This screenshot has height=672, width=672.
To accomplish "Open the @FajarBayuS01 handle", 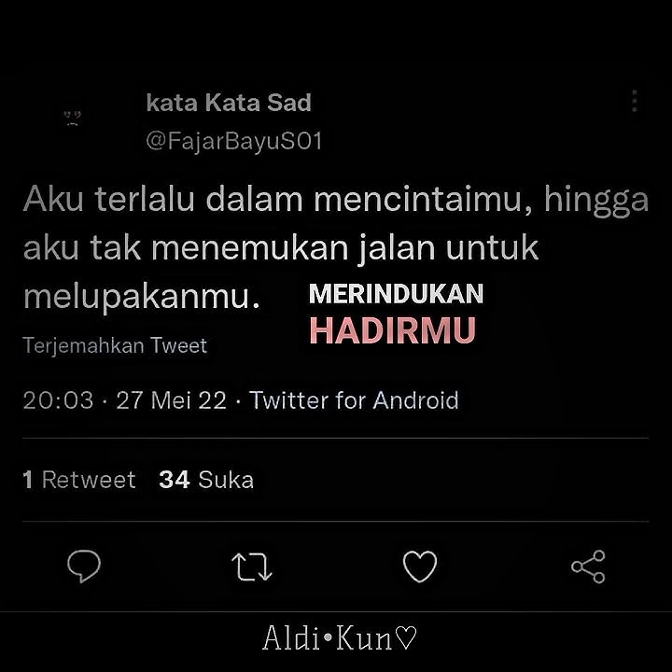I will coord(234,141).
